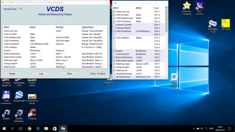Launch Total Commander desktop icon
The image size is (235, 132).
[x=6, y=95]
